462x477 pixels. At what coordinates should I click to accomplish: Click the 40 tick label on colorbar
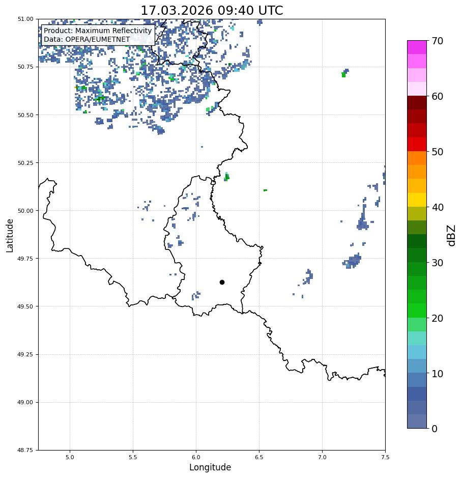[438, 207]
